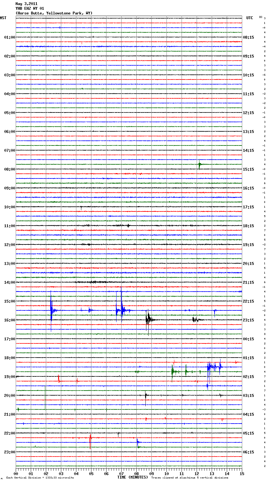Click the 03 tick on the minutes axis
This screenshot has width=267, height=482.
pos(61,474)
